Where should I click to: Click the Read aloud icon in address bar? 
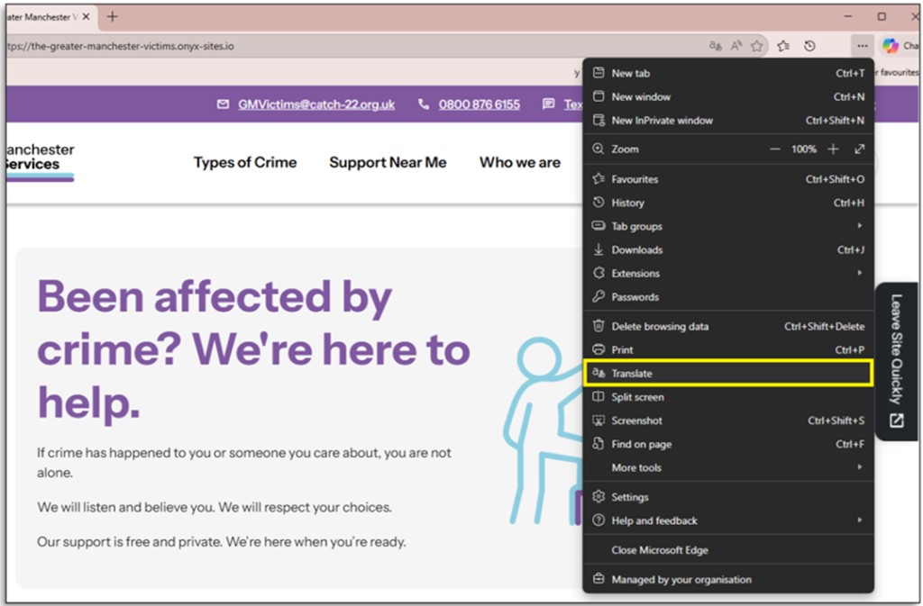[736, 46]
